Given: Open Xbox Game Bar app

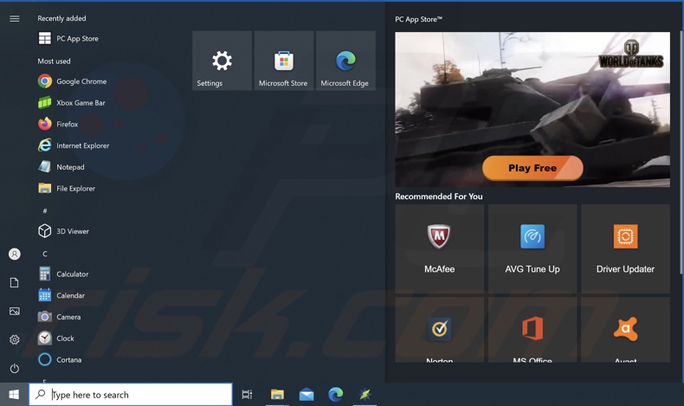Looking at the screenshot, I should (x=72, y=102).
